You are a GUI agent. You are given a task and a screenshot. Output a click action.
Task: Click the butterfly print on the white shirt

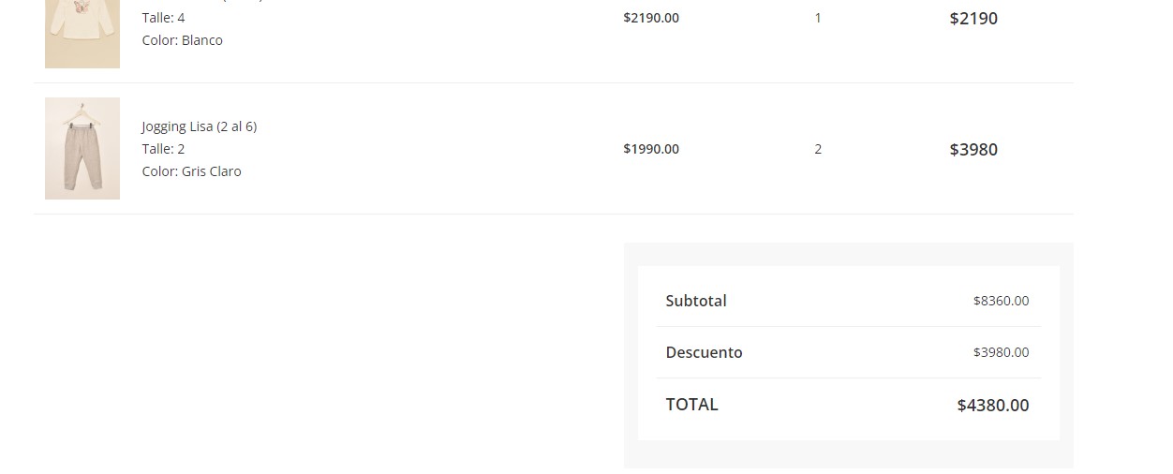(82, 6)
